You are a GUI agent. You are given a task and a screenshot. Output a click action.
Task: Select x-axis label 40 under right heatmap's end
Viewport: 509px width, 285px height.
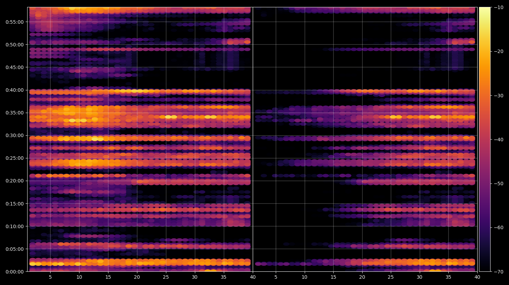(477, 277)
